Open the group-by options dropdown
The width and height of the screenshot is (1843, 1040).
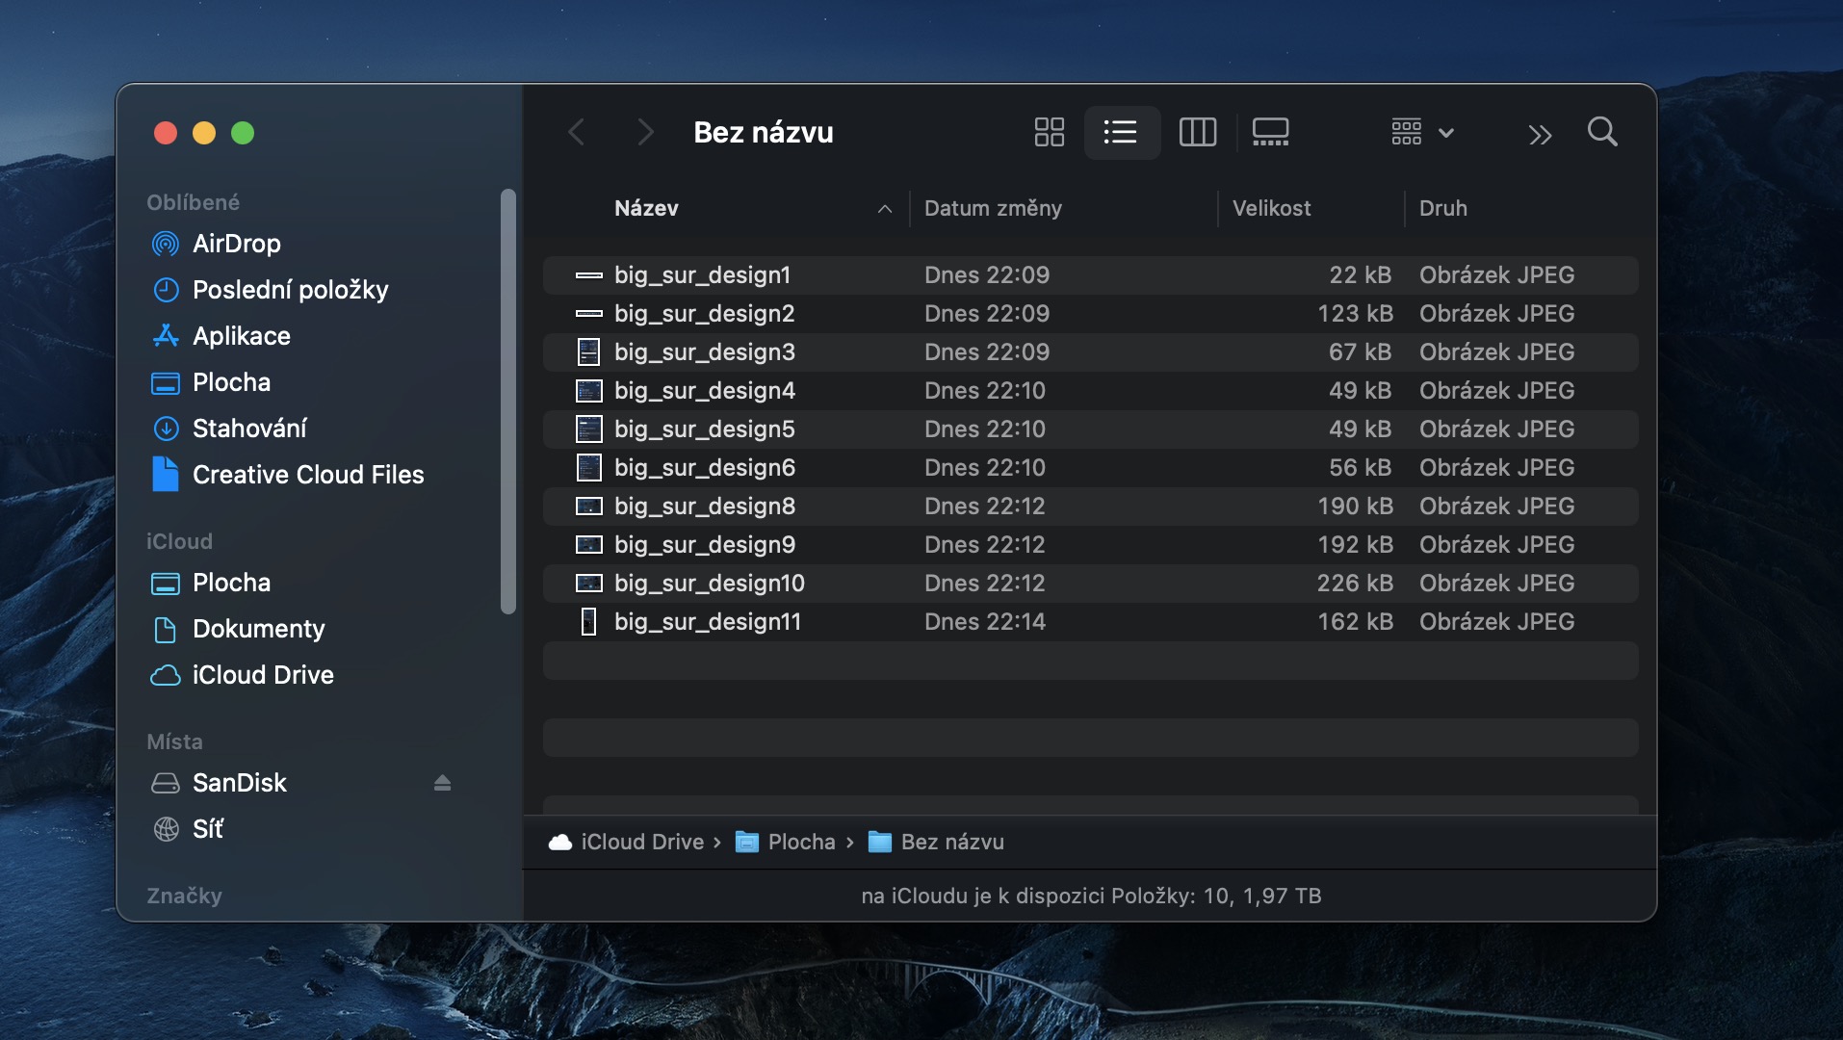[1422, 132]
